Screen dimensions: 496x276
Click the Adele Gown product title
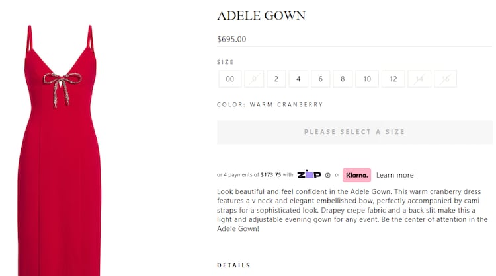click(x=261, y=15)
